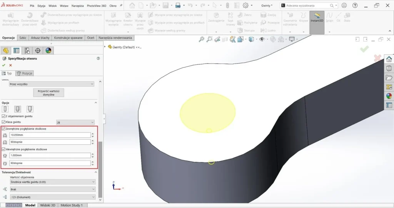
Task: Uncheck Z objaśnieniem gwintu checkbox
Action: (x=3, y=116)
